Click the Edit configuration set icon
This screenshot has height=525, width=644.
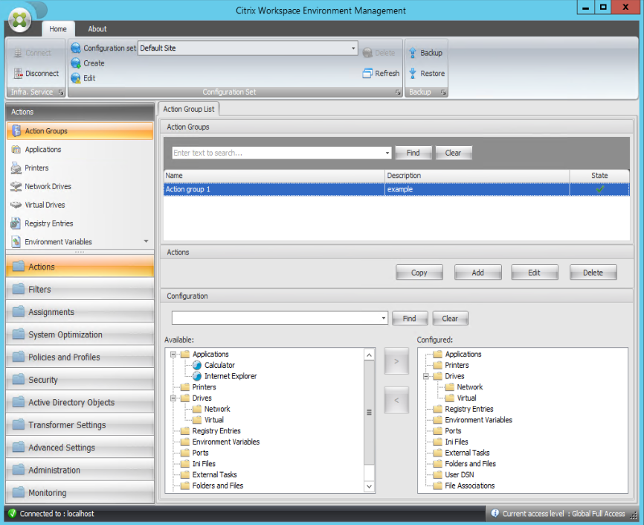click(x=76, y=78)
